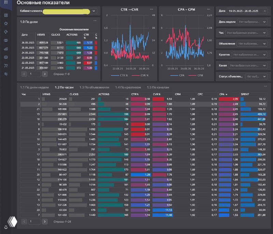
Task: Switch to the 1.3 По объявлениям tab
Action: 94,87
